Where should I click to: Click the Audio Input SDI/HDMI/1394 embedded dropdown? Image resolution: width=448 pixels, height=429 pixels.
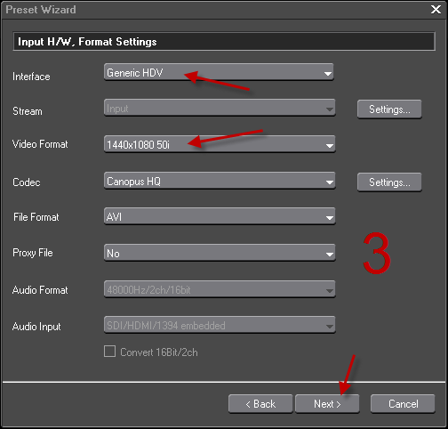click(x=220, y=325)
